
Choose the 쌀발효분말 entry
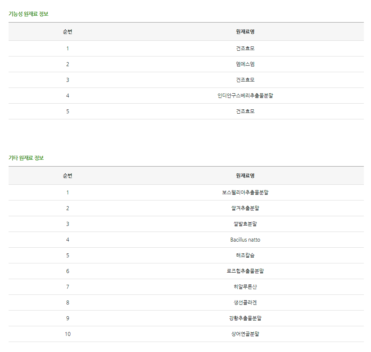(245, 224)
